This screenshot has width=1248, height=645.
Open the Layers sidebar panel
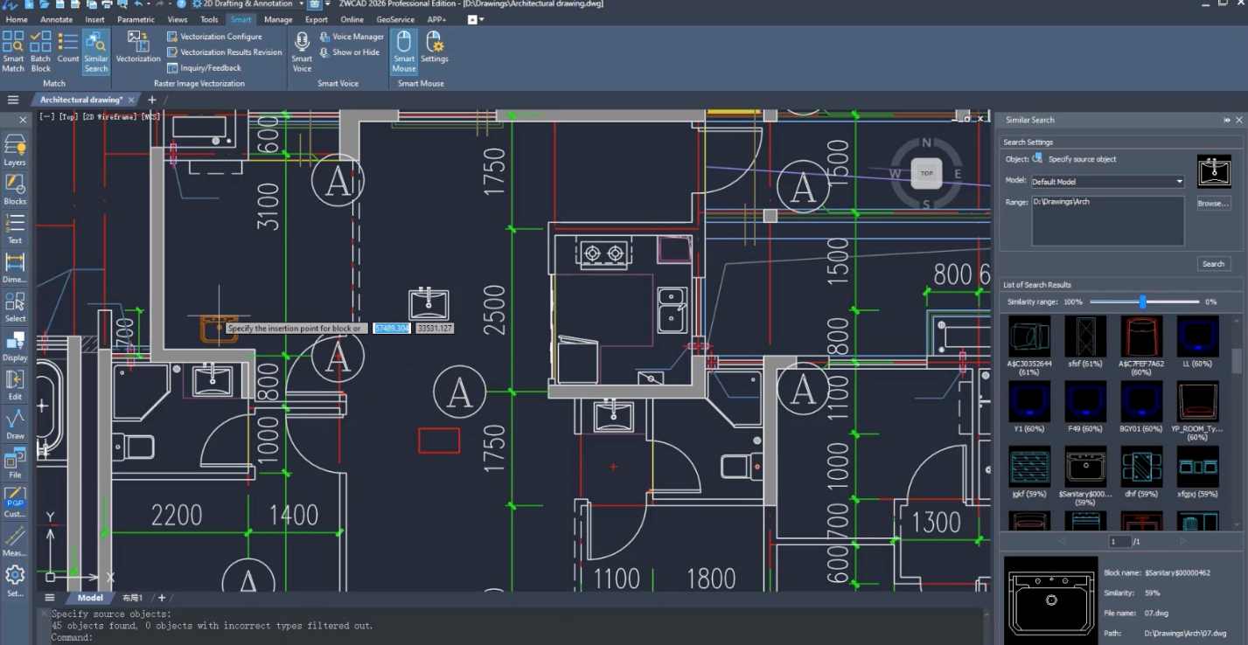[x=15, y=150]
